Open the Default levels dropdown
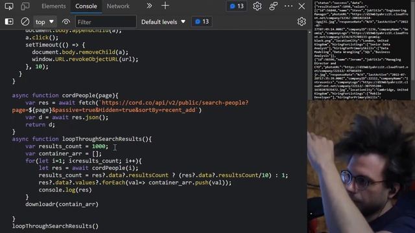The width and height of the screenshot is (415, 233). 163,21
